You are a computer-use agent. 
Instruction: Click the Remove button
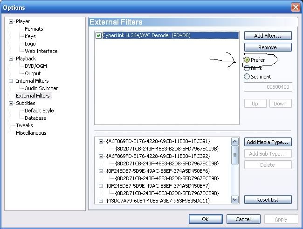coord(268,47)
